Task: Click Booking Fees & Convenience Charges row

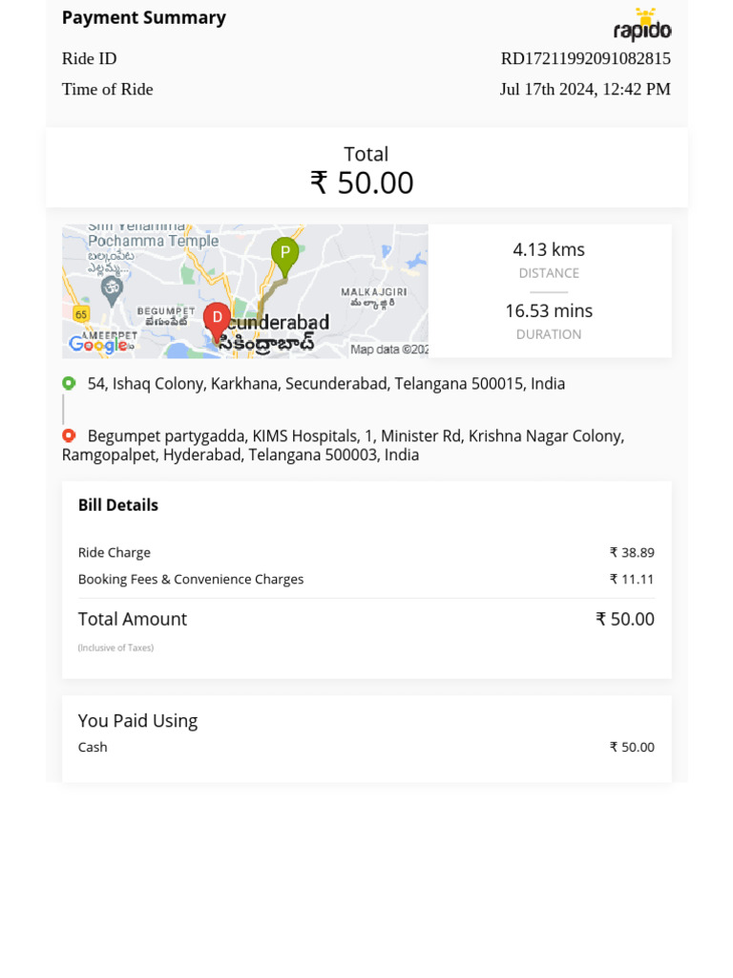Action: tap(366, 580)
